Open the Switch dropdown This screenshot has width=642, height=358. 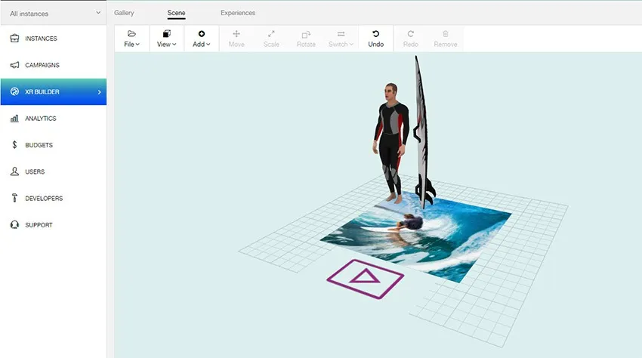pos(341,39)
